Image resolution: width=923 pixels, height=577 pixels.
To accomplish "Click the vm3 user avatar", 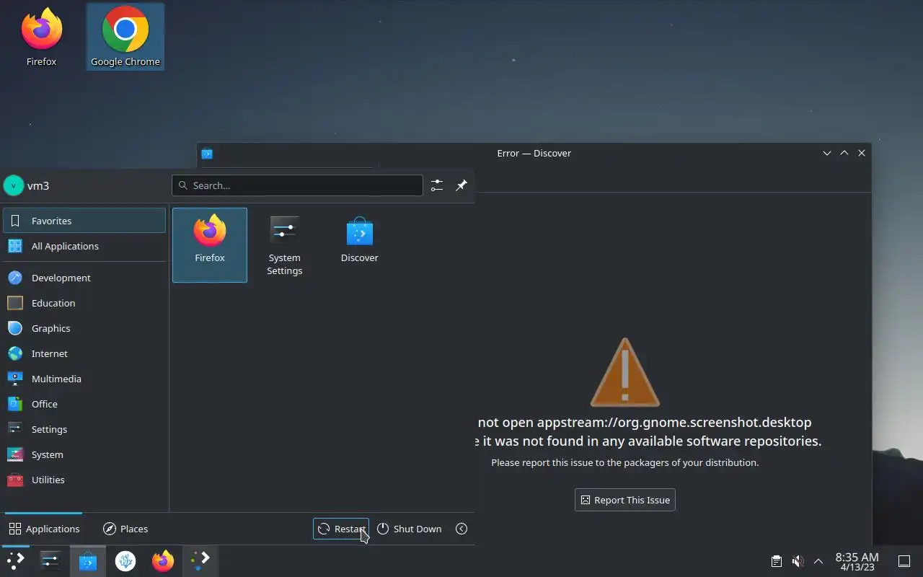I will pyautogui.click(x=13, y=185).
